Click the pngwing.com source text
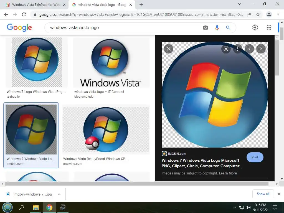Screen dimensions: 284x213 (73, 164)
